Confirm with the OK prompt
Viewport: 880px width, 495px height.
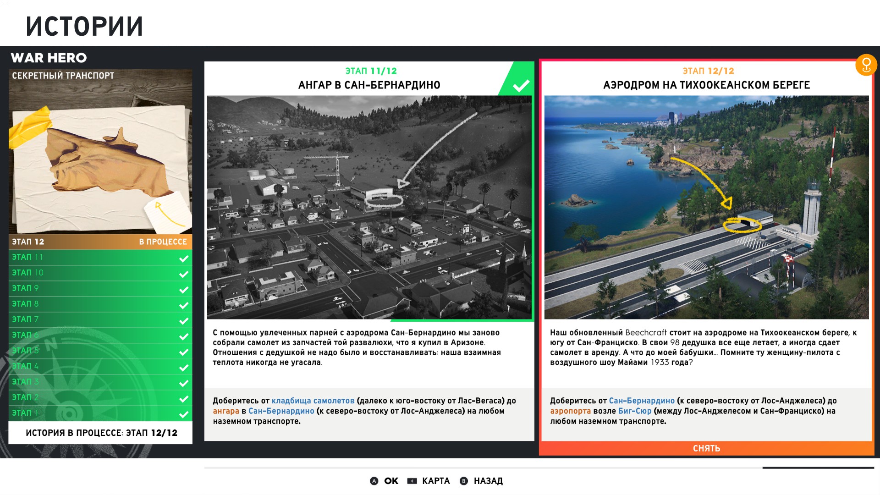coord(391,481)
